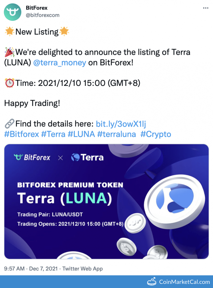Click the Dec 7, 2021 timestamp
The width and height of the screenshot is (213, 288).
click(x=43, y=268)
